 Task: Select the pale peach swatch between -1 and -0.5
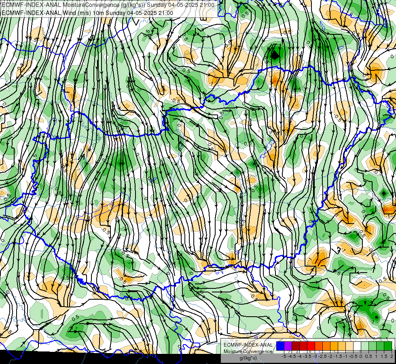349,346
